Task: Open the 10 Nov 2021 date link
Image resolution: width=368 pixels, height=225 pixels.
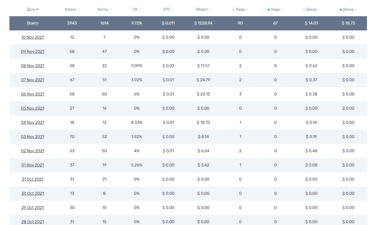Action: [x=33, y=37]
